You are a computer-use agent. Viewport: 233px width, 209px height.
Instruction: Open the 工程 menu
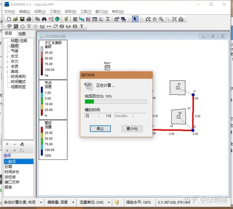[x=55, y=12]
